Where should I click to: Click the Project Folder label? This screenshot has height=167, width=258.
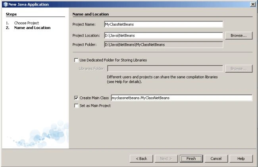tap(85, 44)
